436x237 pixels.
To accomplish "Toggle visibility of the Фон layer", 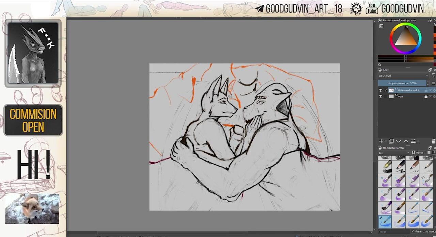I will coord(380,96).
